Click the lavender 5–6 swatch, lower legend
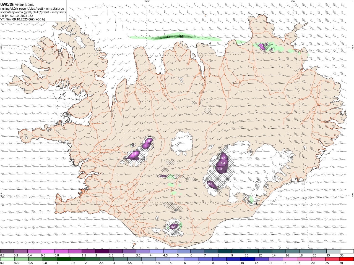The image size is (354, 265). 177,259
